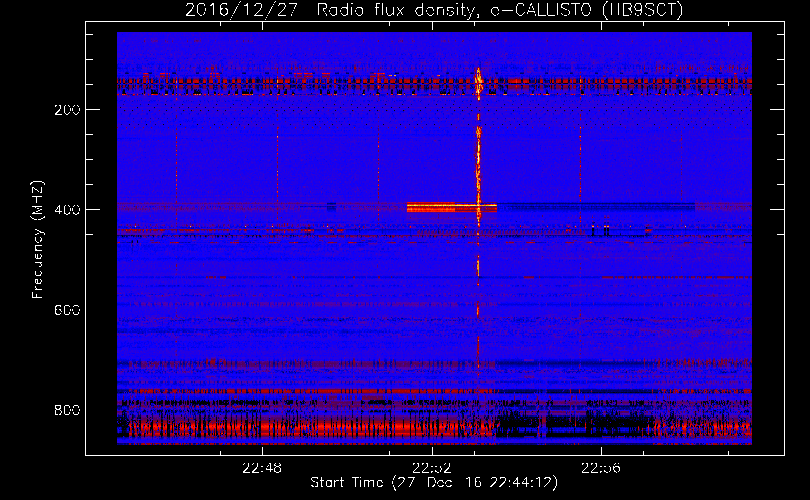
Task: Click the bright horizontal emission band at 400 MHz
Action: pyautogui.click(x=451, y=207)
